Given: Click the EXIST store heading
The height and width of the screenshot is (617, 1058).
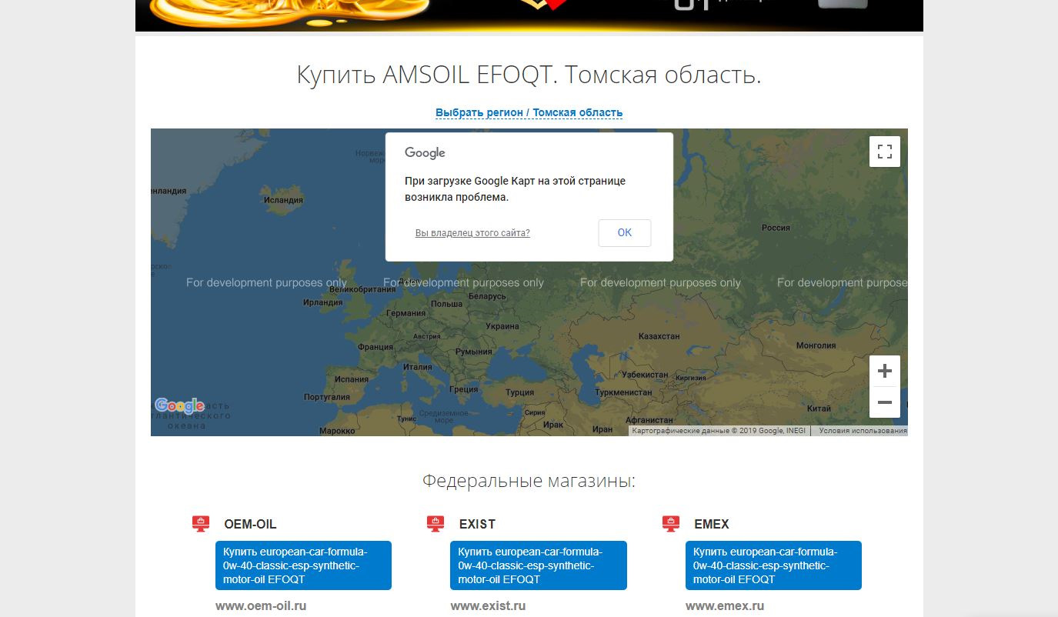Looking at the screenshot, I should [x=477, y=524].
